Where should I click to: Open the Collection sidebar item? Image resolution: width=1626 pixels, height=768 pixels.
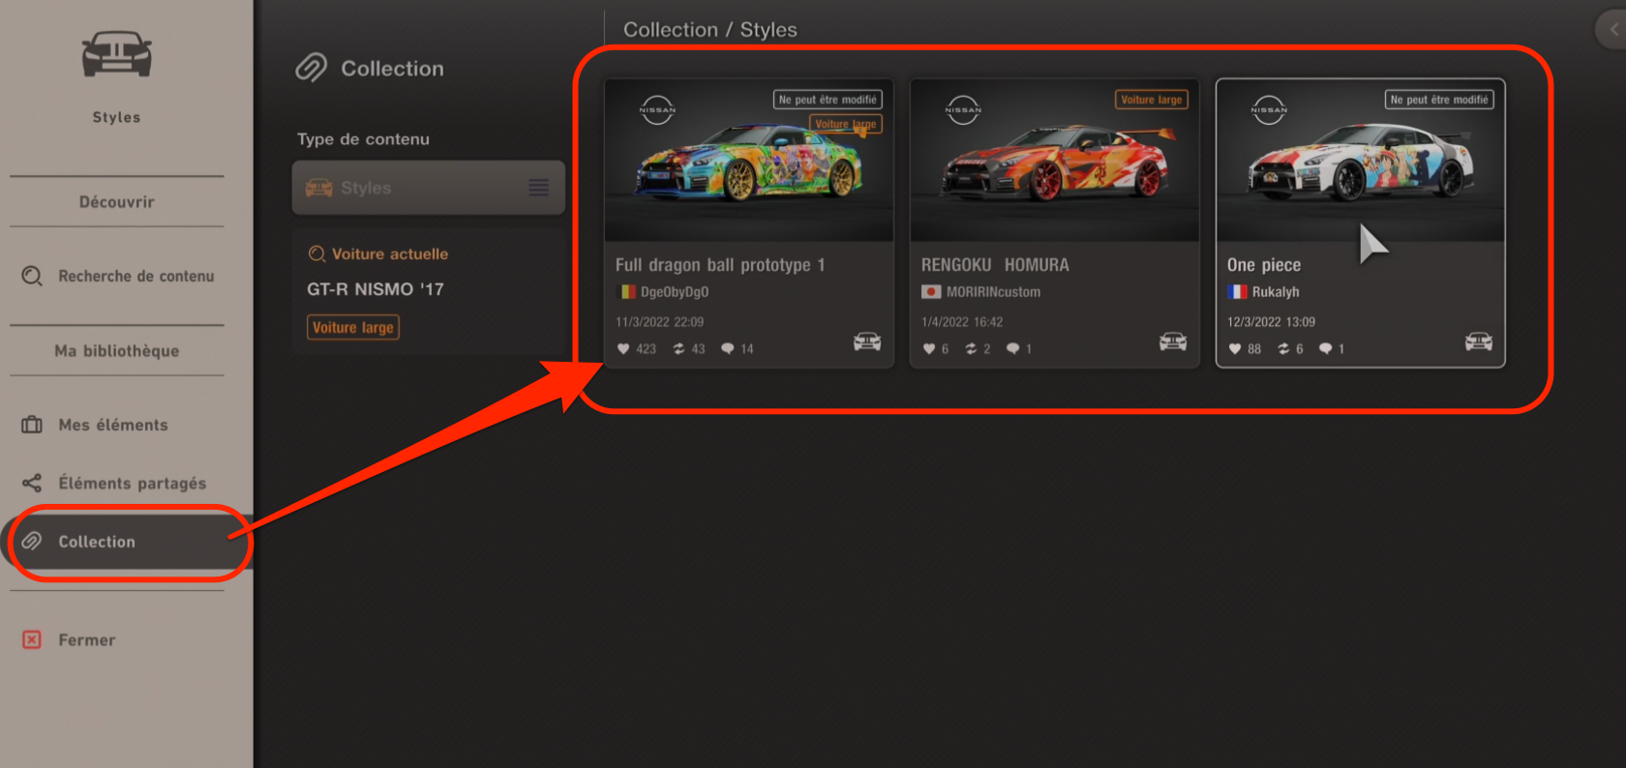[97, 542]
